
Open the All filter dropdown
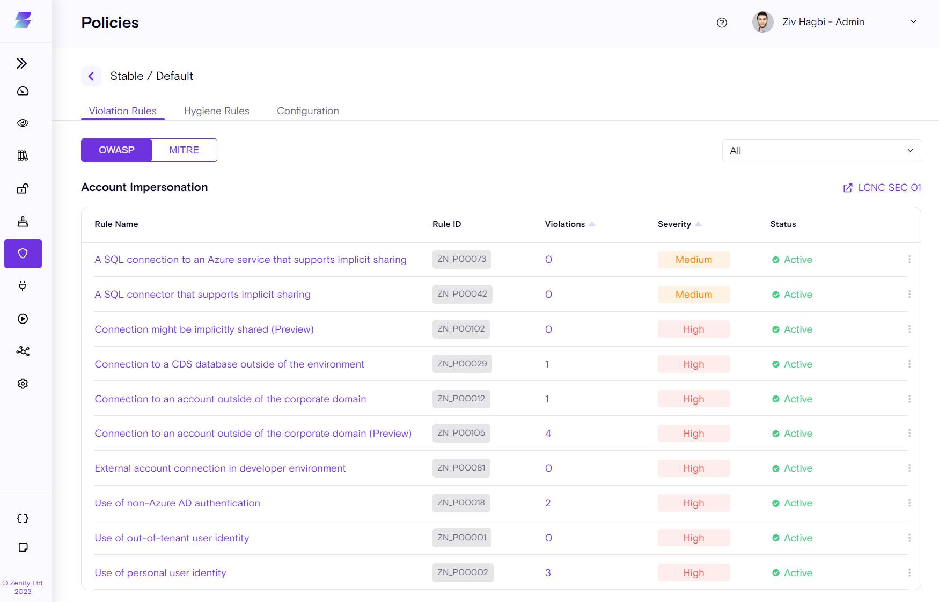point(821,151)
